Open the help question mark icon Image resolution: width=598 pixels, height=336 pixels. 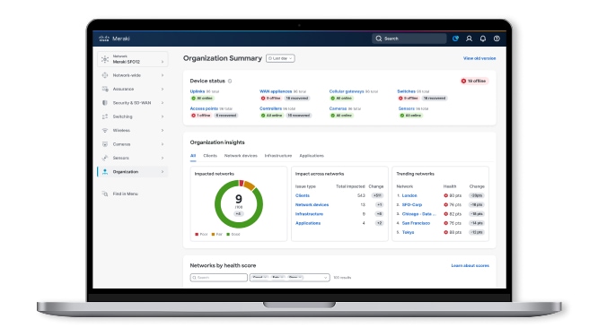point(497,39)
